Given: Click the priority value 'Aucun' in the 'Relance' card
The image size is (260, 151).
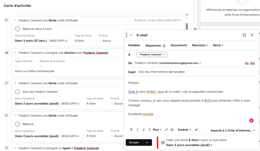Looking at the screenshot, I should tap(119, 136).
